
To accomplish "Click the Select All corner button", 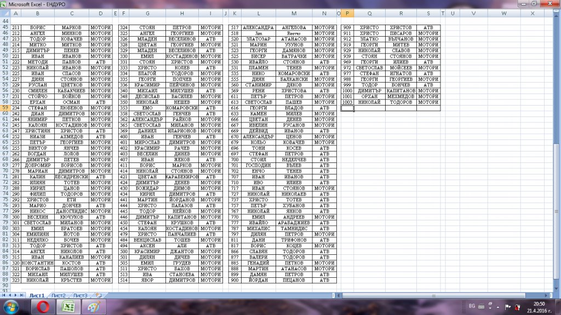I will click(x=5, y=13).
